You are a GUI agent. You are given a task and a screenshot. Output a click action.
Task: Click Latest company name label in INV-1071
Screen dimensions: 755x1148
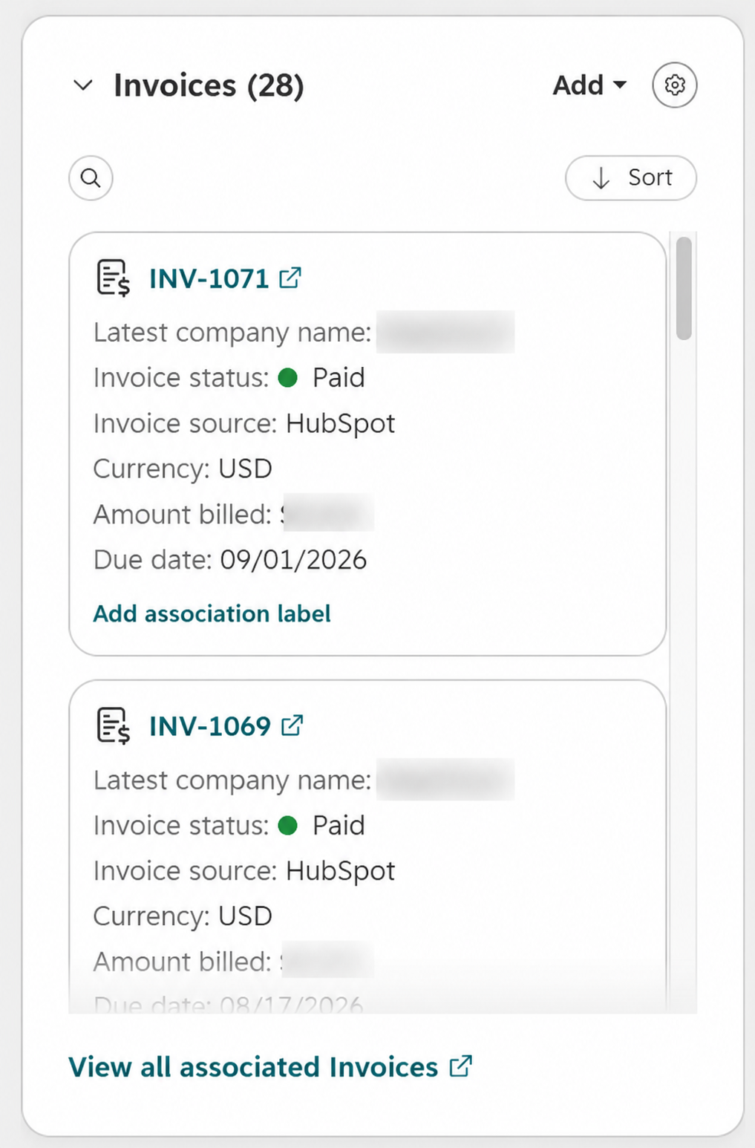(232, 333)
